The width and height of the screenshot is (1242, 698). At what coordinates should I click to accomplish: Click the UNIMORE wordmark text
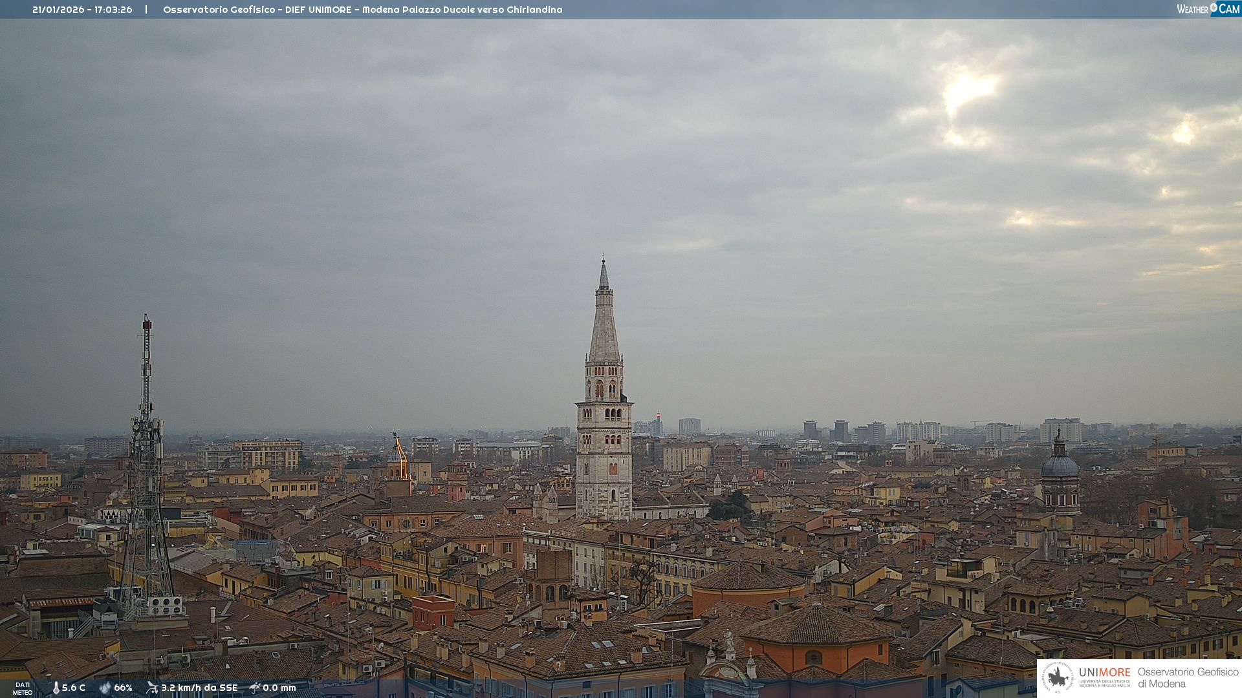(1104, 672)
